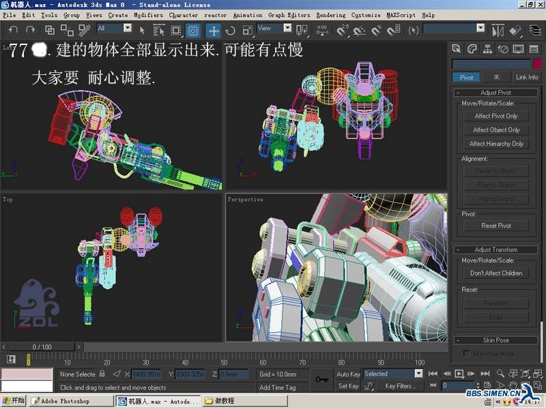The image size is (546, 409).
Task: Switch to the IK button
Action: point(497,77)
